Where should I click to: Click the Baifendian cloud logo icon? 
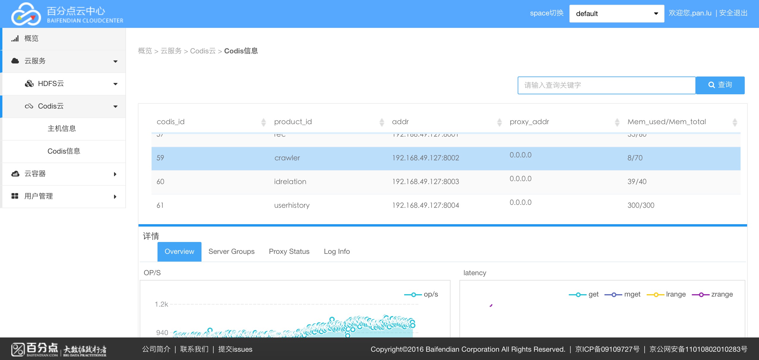(x=26, y=14)
